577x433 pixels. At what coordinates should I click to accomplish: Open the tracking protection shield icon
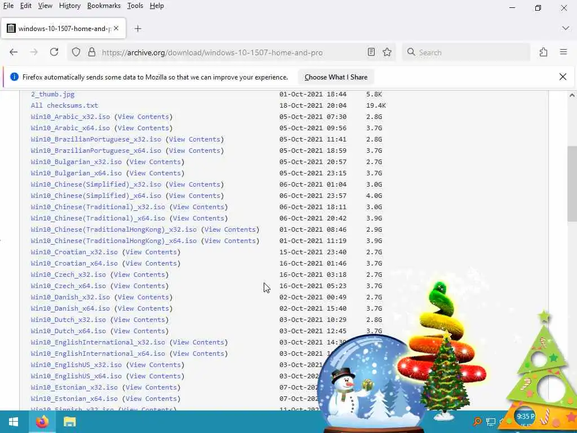[x=76, y=52]
